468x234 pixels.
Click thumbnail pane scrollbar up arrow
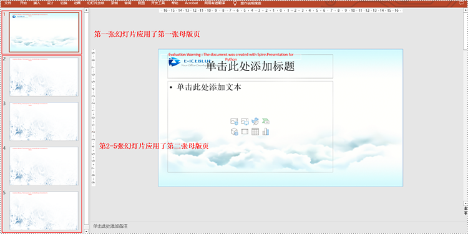(x=86, y=10)
